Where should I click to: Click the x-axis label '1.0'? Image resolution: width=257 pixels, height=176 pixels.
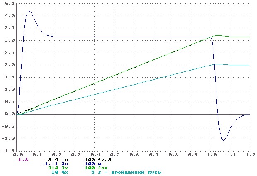pos(212,155)
